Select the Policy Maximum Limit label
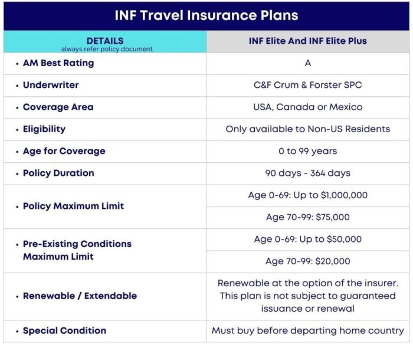Viewport: 413px width, 344px height. pos(73,207)
